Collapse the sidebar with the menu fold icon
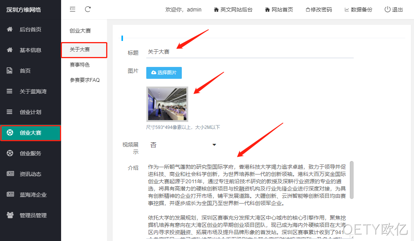 coord(73,9)
